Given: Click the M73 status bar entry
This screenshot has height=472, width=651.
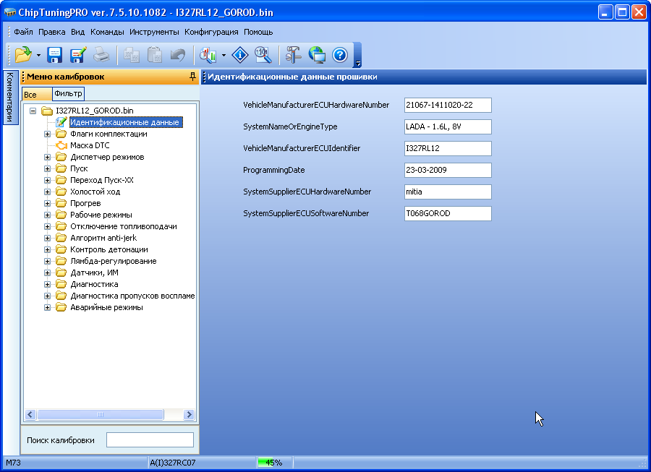Looking at the screenshot, I should [75, 463].
